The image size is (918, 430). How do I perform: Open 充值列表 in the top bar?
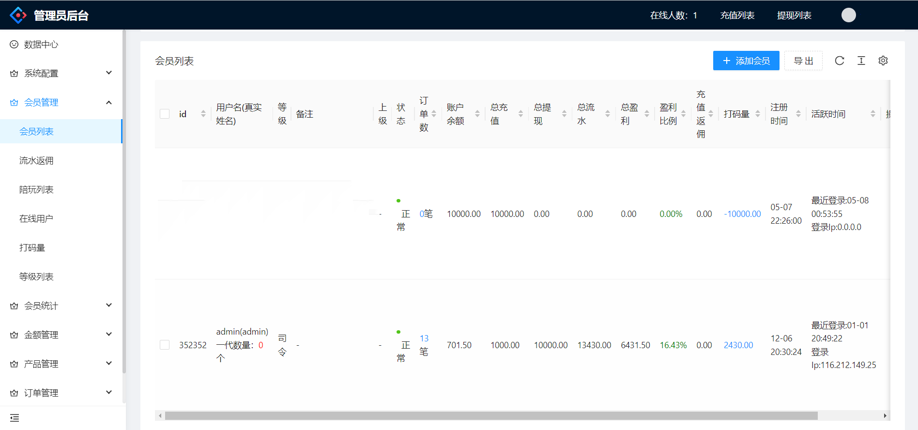(737, 15)
